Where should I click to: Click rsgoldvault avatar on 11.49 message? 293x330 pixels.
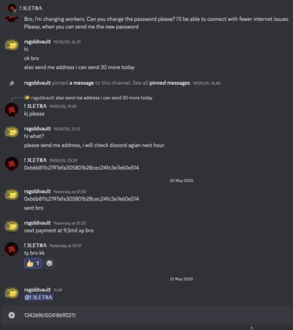[x=12, y=293]
